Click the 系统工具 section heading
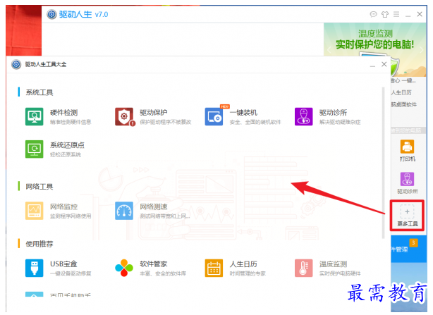Viewport: 433px width, 315px height. (39, 92)
